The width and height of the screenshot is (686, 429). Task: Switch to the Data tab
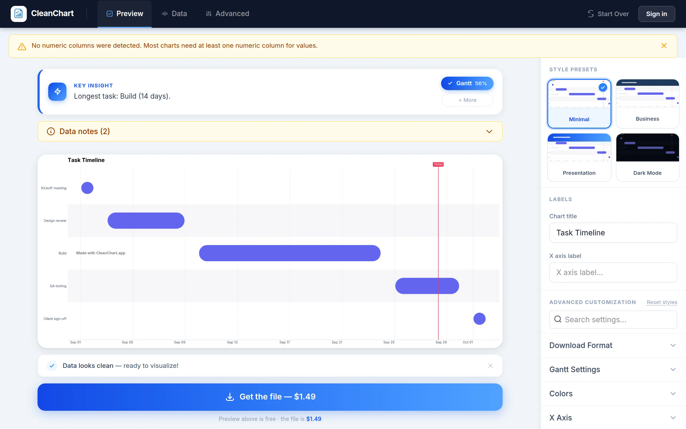tap(174, 14)
